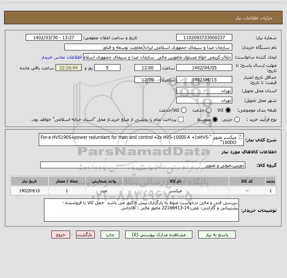Click the announcement date field 1402/03/30 - 13:27
The image size is (287, 278).
(54, 37)
